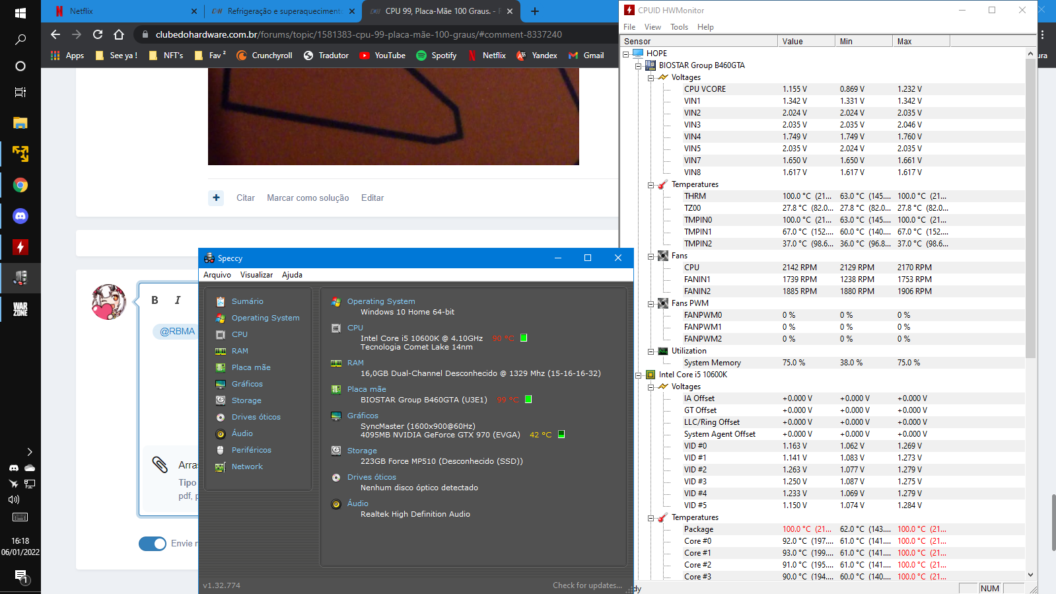Open Gráficos section in Speccy sidebar
Viewport: 1056px width, 594px height.
[x=247, y=384]
